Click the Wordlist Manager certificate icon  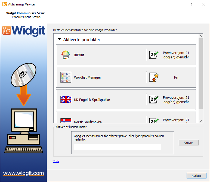[154, 77]
